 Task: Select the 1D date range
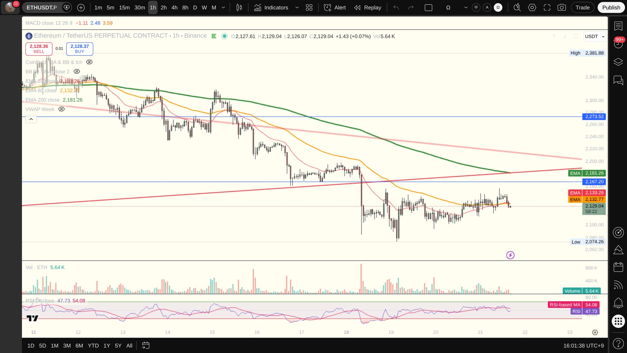[x=31, y=346]
